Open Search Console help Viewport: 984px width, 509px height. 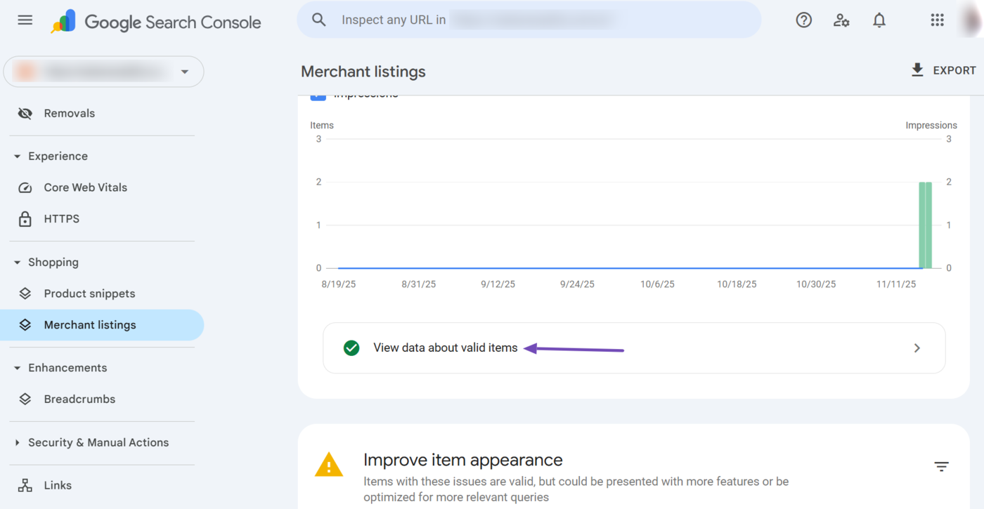pos(803,20)
